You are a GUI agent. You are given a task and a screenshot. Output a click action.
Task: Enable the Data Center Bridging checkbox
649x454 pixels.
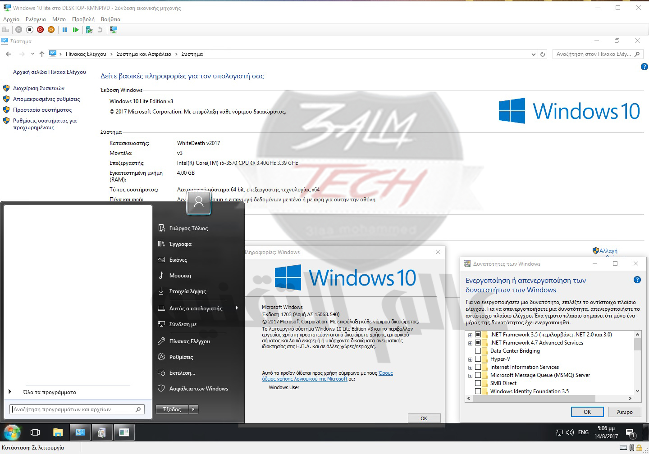478,351
